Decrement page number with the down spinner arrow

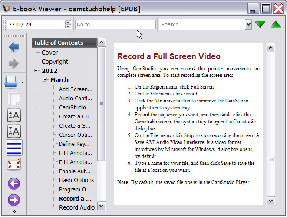click(68, 26)
